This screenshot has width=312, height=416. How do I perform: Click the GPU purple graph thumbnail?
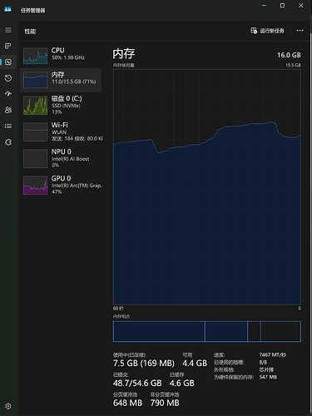click(x=35, y=186)
